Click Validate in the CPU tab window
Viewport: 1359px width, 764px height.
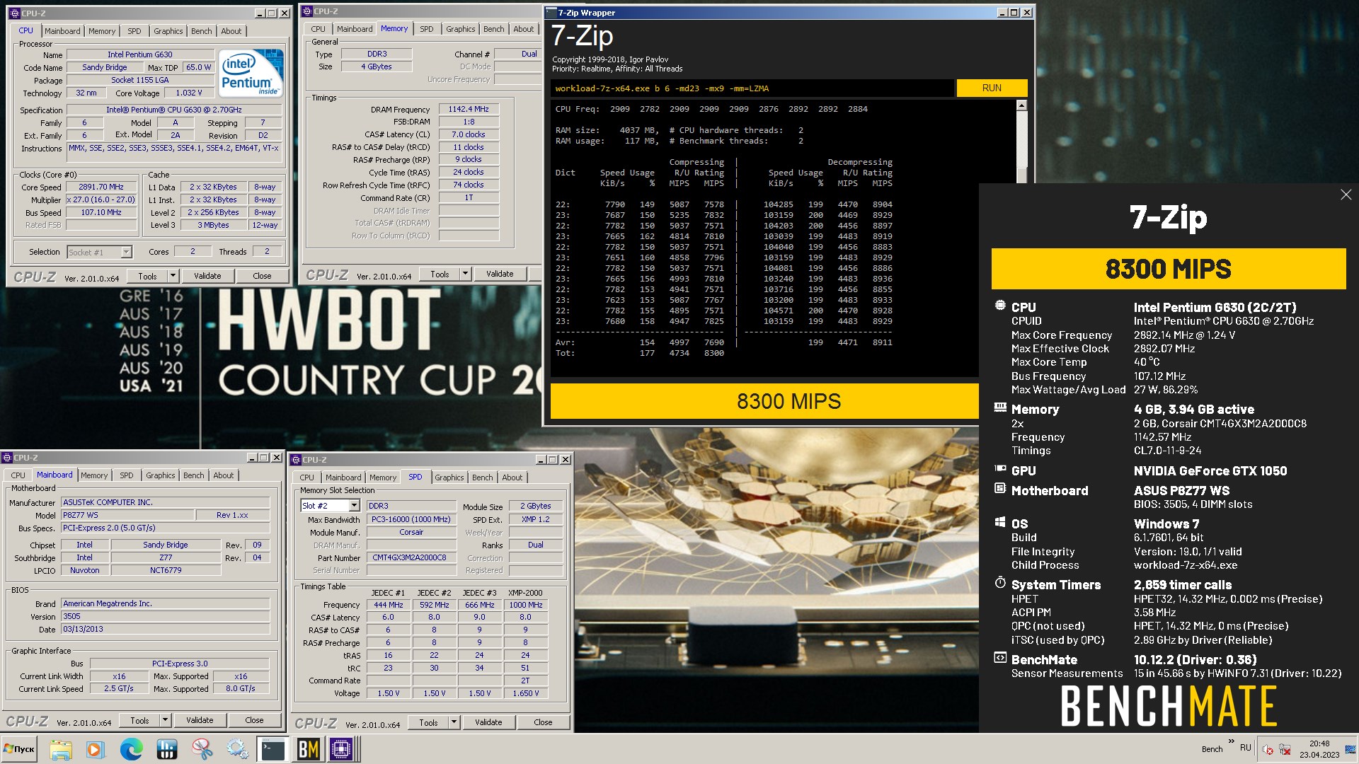(207, 276)
